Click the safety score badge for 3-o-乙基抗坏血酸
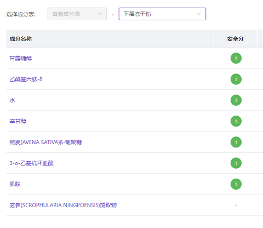Image resolution: width=263 pixels, height=228 pixels. click(x=236, y=163)
